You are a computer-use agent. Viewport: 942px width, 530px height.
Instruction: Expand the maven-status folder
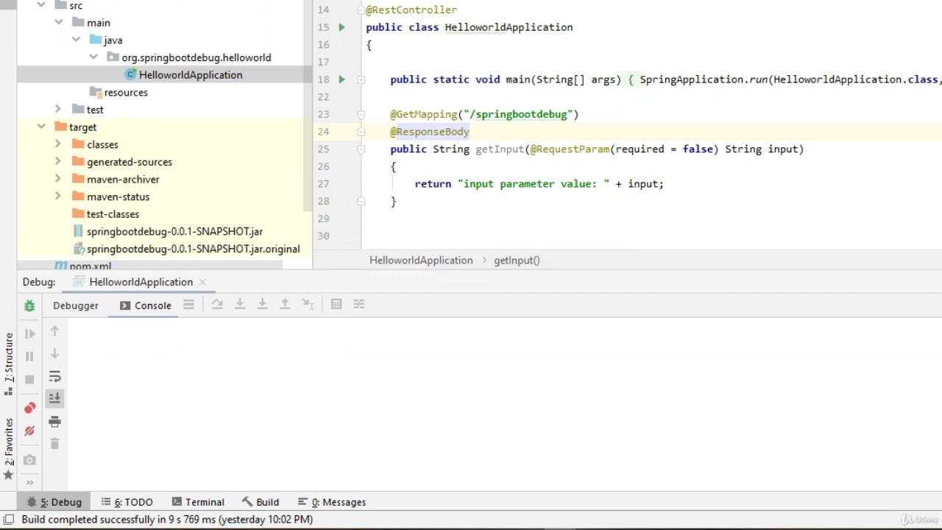(58, 197)
